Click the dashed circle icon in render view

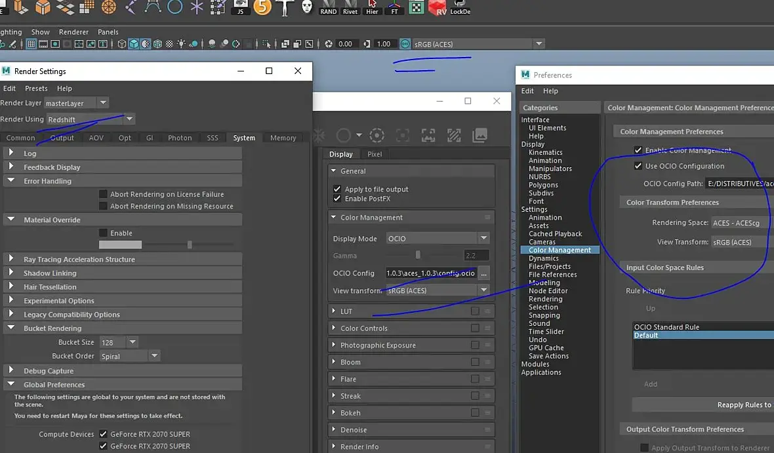tap(377, 136)
